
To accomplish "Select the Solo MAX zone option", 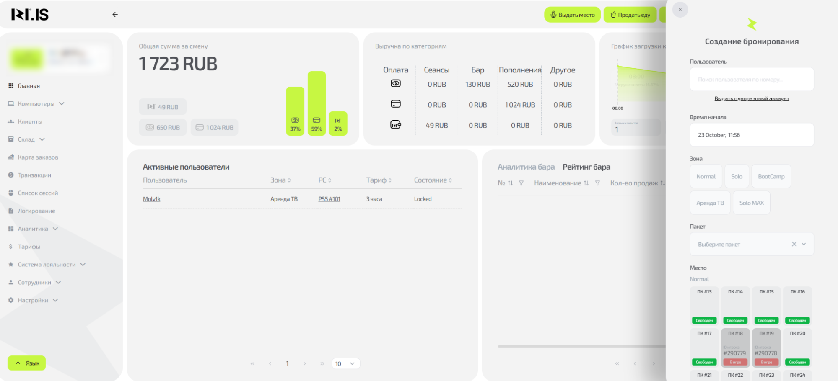I will coord(751,203).
